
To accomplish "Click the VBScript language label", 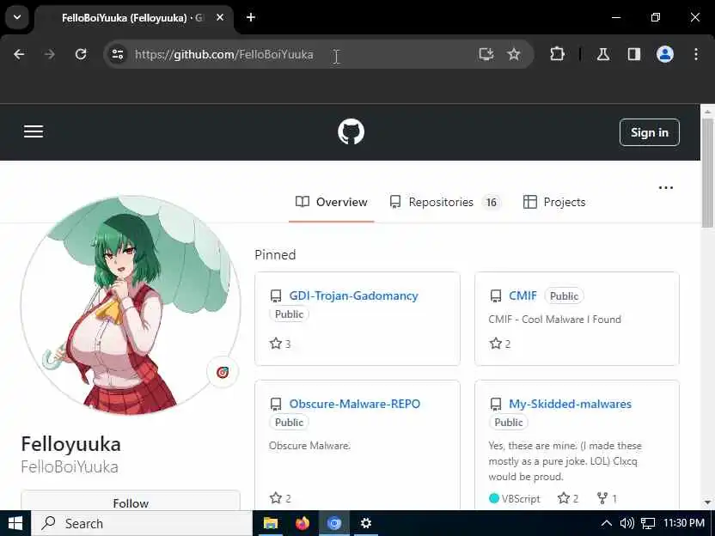I will click(x=520, y=498).
